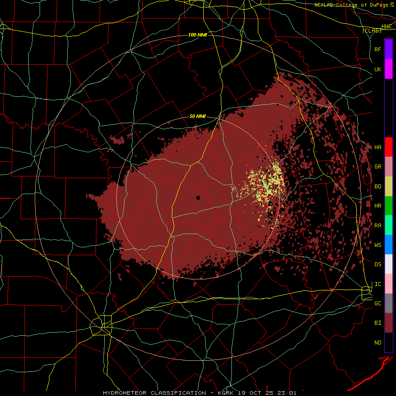Click the GC gray legend swatch

(389, 303)
